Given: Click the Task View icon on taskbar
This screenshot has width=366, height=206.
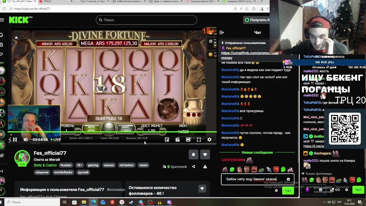Looking at the screenshot, I should (x=65, y=202).
